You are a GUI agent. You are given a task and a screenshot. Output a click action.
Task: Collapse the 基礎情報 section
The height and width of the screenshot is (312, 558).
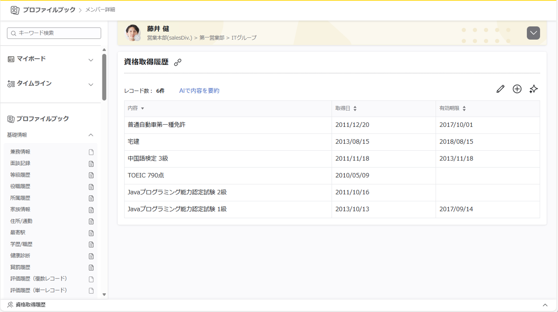point(91,135)
